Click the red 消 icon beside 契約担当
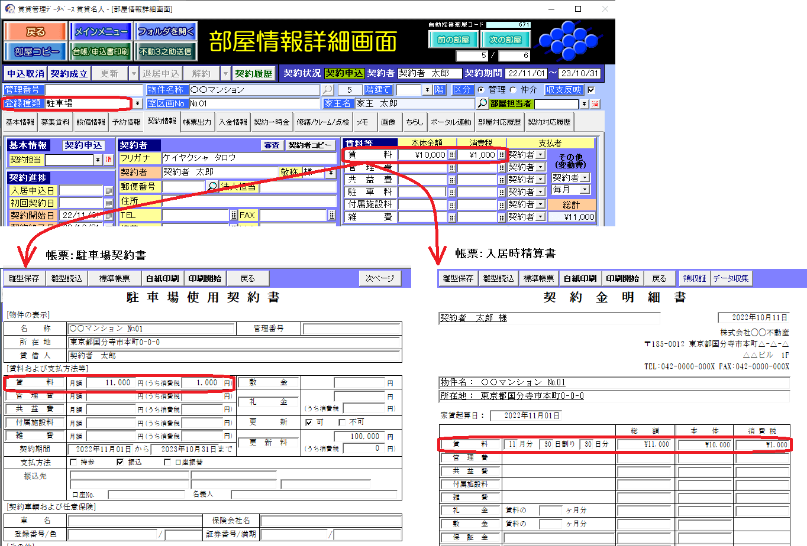 (x=108, y=160)
